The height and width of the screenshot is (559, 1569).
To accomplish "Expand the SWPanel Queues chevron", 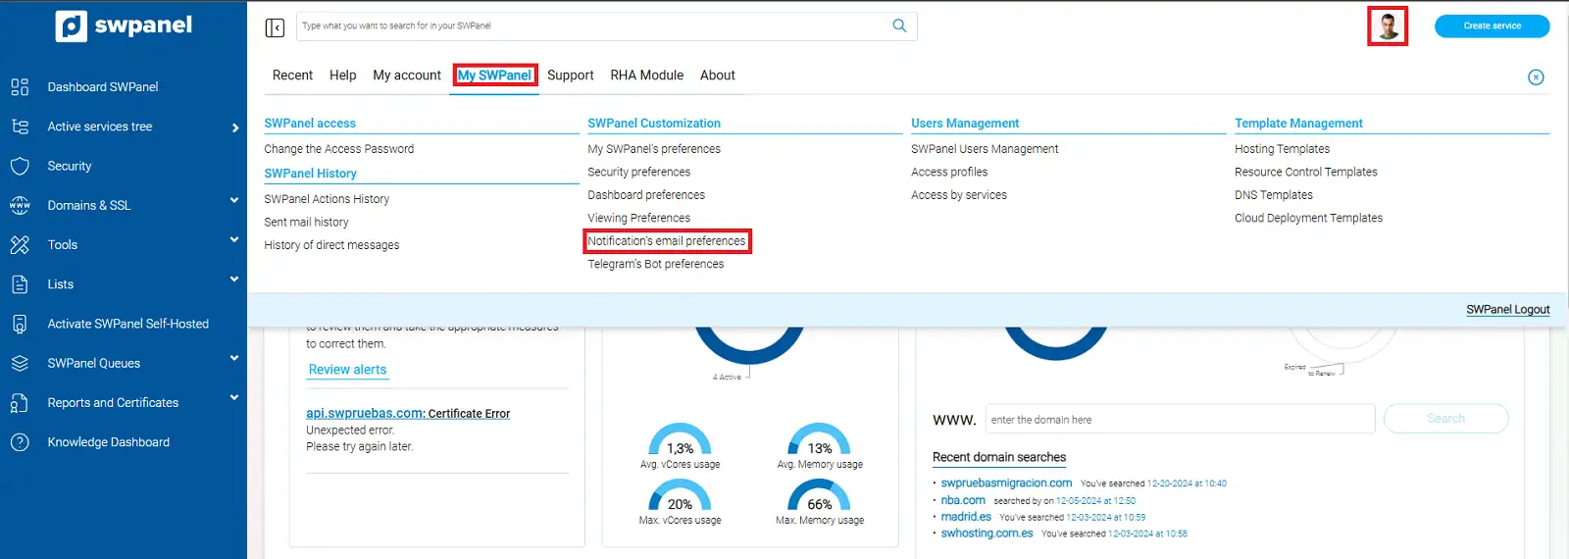I will (x=234, y=359).
